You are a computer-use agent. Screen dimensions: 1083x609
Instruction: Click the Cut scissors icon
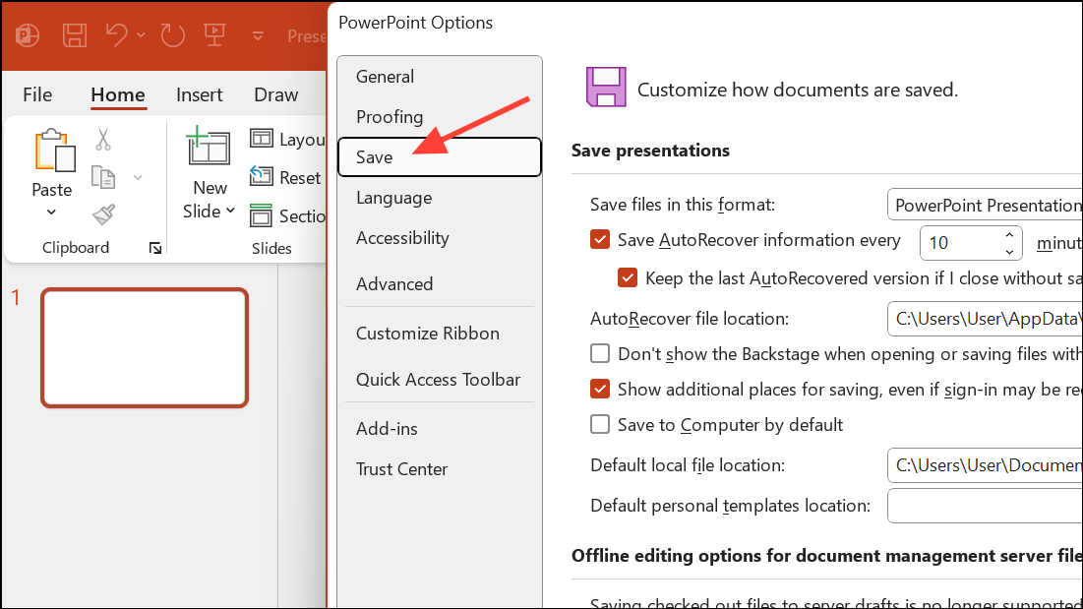point(103,140)
